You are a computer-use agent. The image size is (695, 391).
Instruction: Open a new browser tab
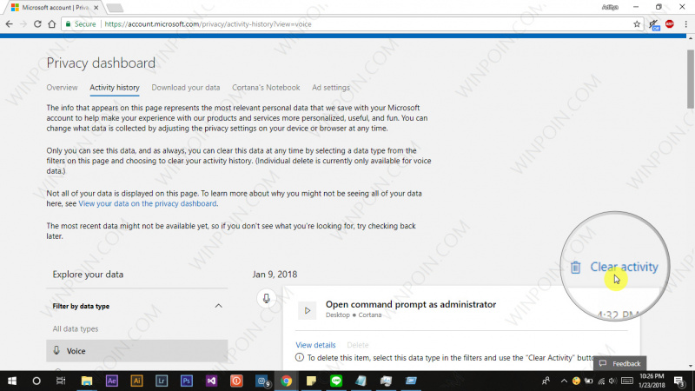click(115, 8)
